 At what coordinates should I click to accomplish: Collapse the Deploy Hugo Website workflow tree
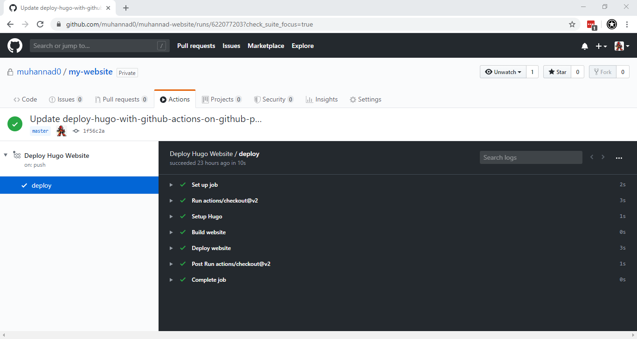[x=5, y=155]
